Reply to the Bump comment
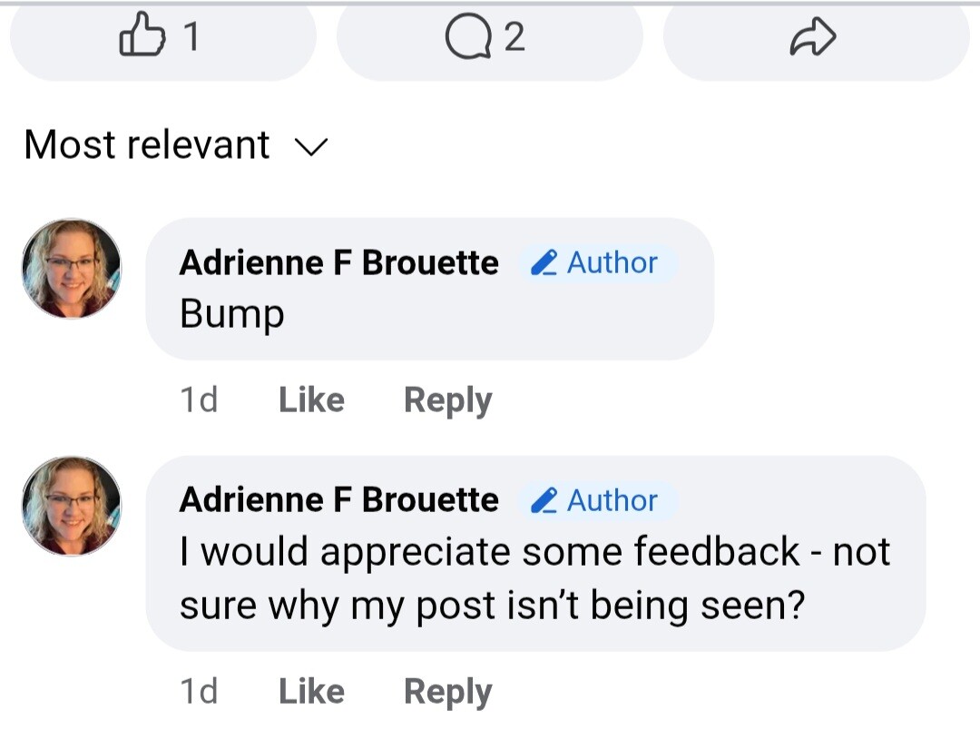980x749 pixels. 447,400
